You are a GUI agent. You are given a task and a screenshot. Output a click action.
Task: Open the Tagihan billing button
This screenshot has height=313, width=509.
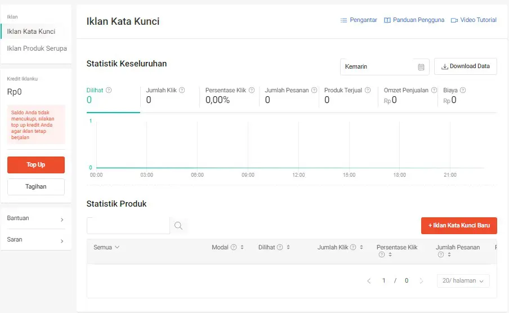[36, 187]
